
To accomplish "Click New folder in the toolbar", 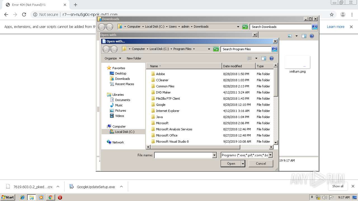I will [x=134, y=58].
